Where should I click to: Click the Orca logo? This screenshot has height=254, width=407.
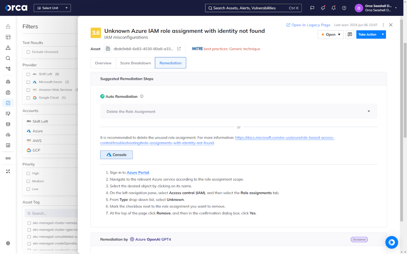click(16, 8)
